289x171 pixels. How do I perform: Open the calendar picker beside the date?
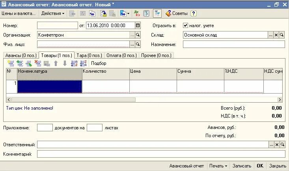(x=138, y=26)
